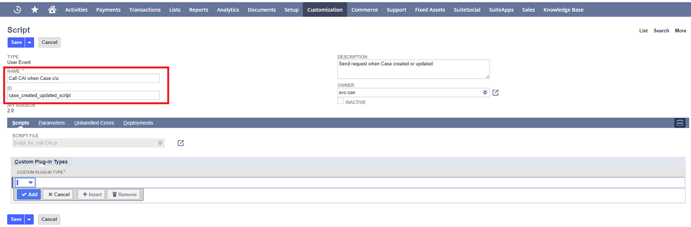
Task: Open script file in new window icon
Action: coord(181,143)
